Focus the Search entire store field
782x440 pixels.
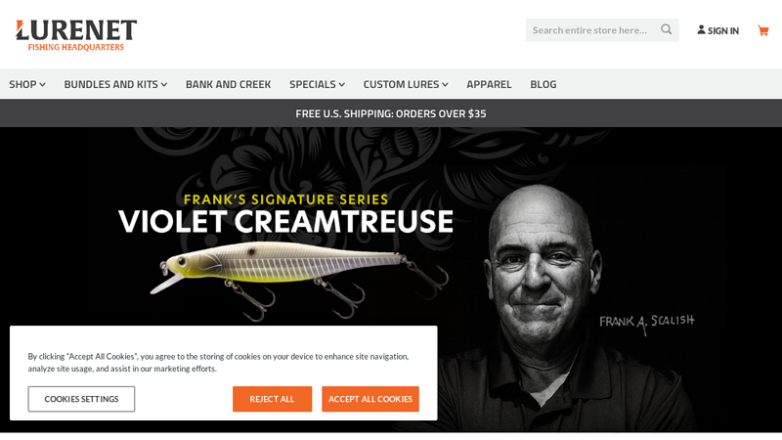pyautogui.click(x=593, y=30)
